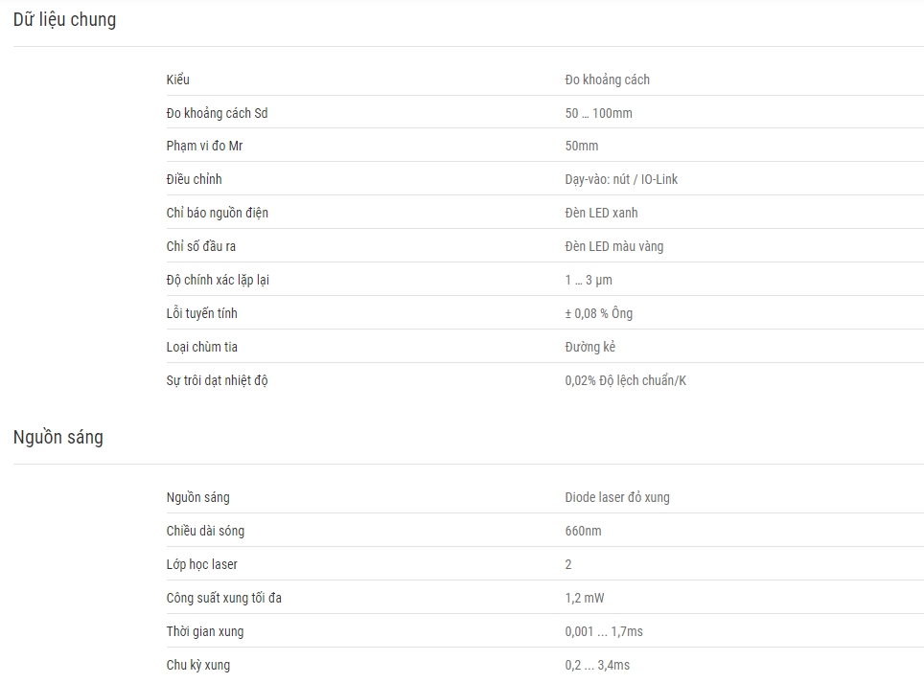The height and width of the screenshot is (683, 924).
Task: Select the 'Độ chính xác lặp lại' label
Action: point(218,280)
